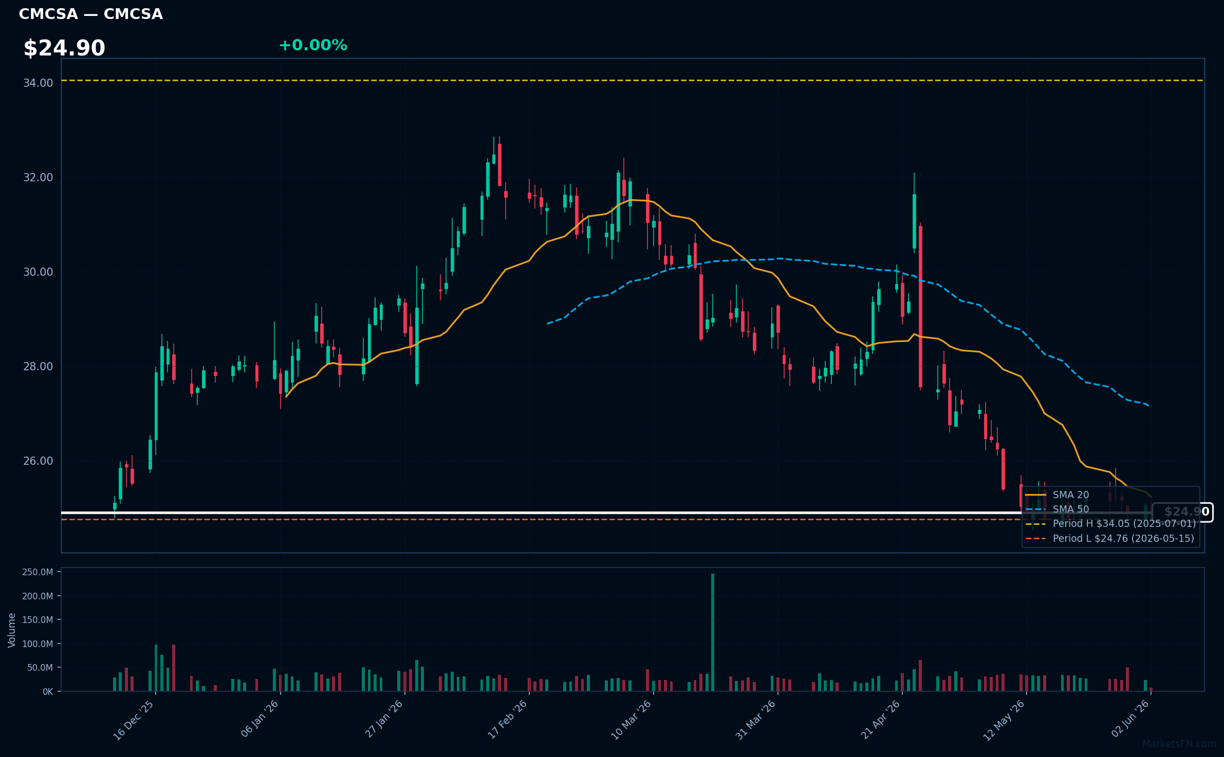
Task: Click the large red candle after 21 Apr
Action: click(x=920, y=307)
